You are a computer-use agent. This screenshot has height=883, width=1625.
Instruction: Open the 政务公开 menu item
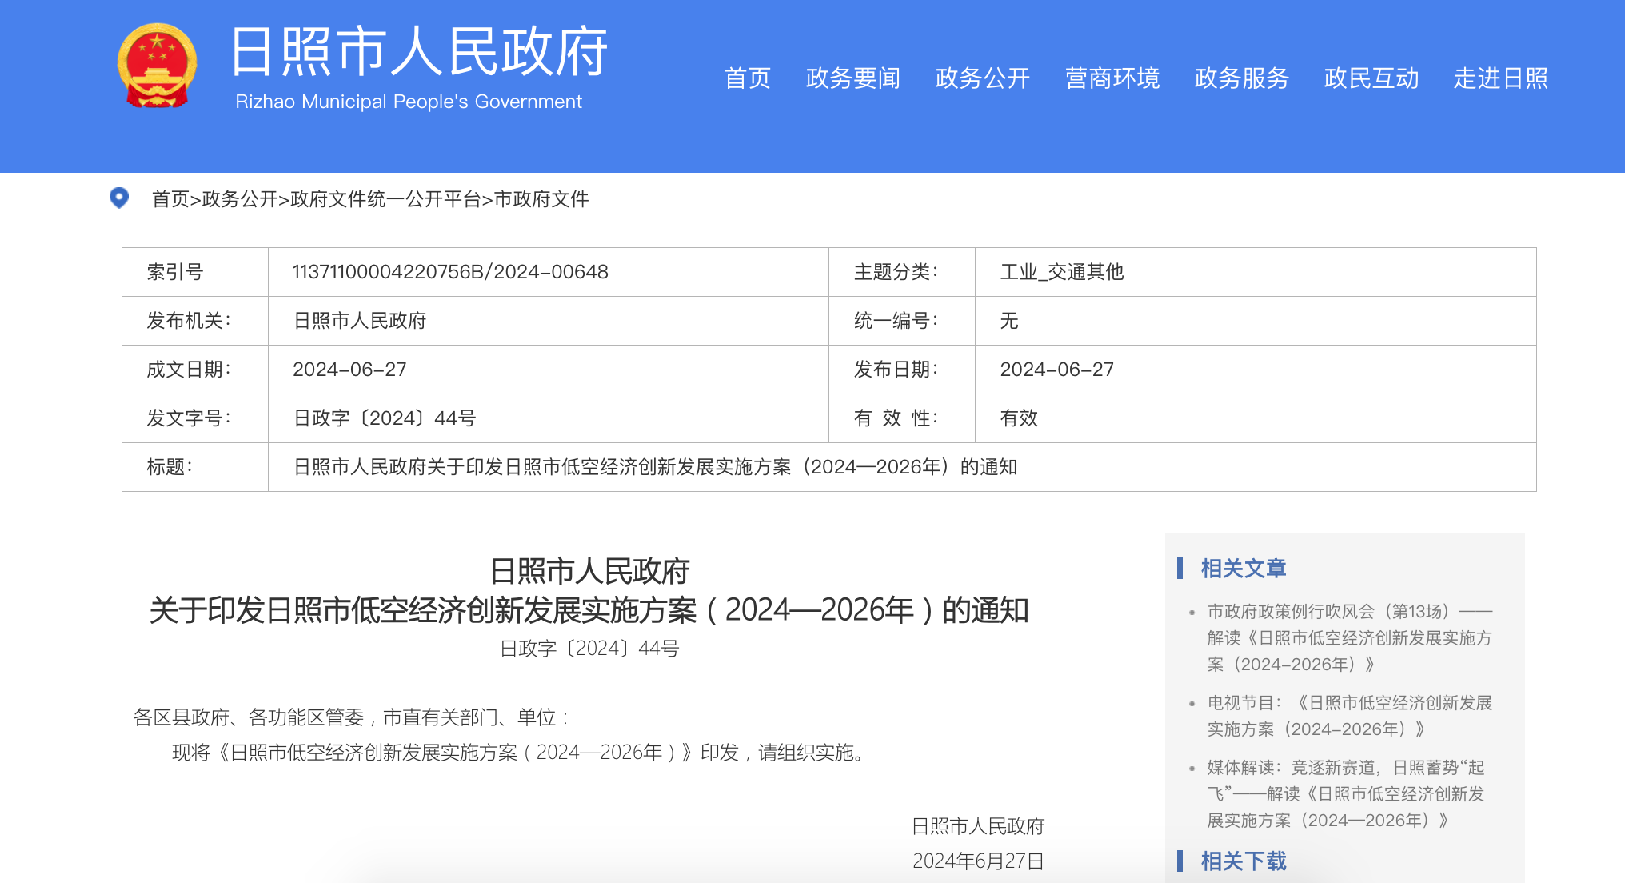982,78
